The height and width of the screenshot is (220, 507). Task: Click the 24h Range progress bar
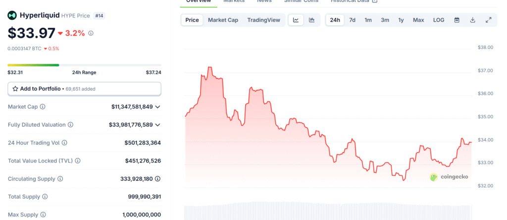(x=84, y=65)
